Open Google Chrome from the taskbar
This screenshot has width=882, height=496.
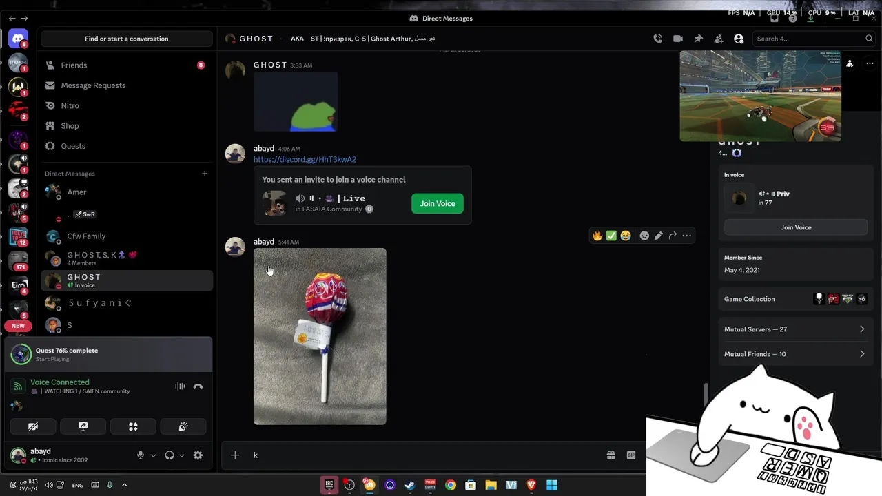[x=451, y=485]
